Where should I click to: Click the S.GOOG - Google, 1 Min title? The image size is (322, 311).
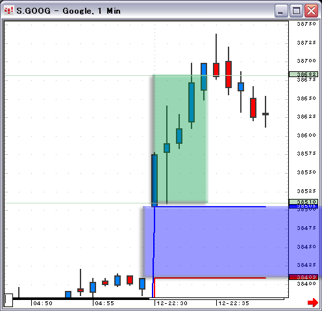click(68, 11)
